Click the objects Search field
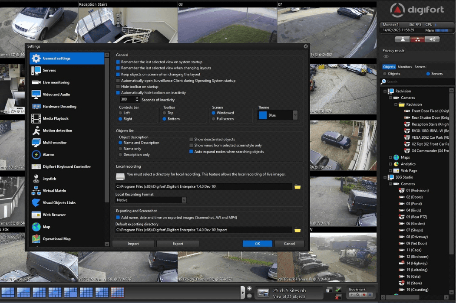 (419, 81)
